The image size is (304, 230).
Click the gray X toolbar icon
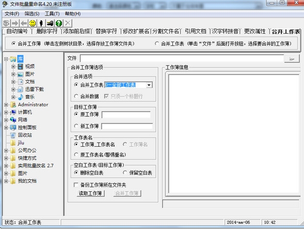68,23
